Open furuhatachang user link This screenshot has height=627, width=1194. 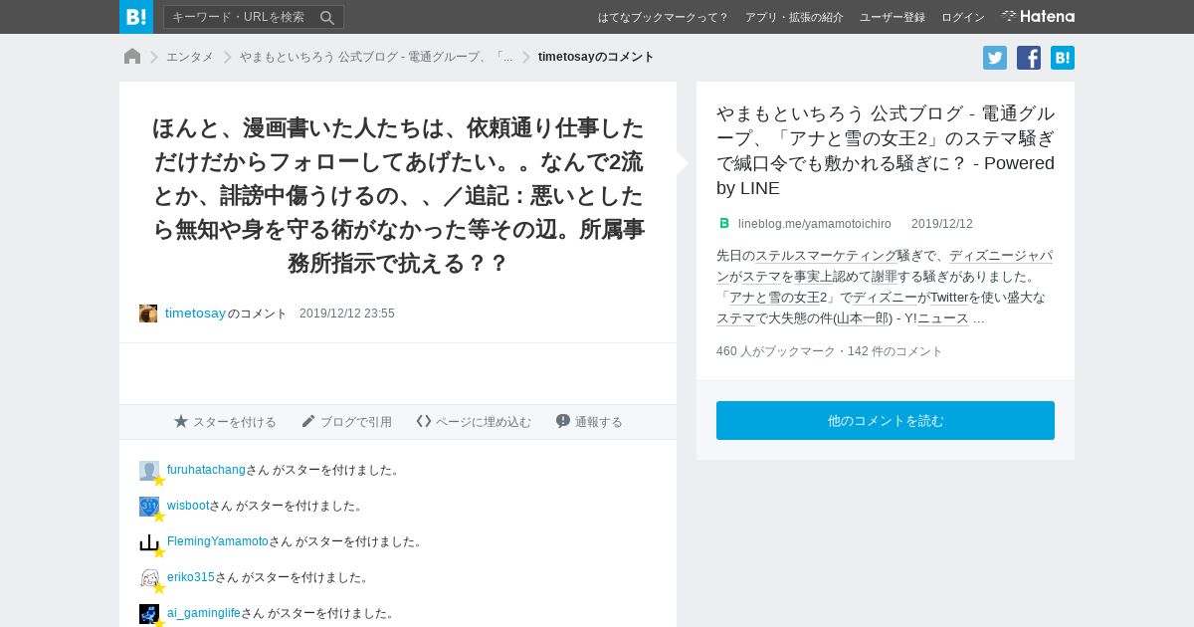coord(206,470)
